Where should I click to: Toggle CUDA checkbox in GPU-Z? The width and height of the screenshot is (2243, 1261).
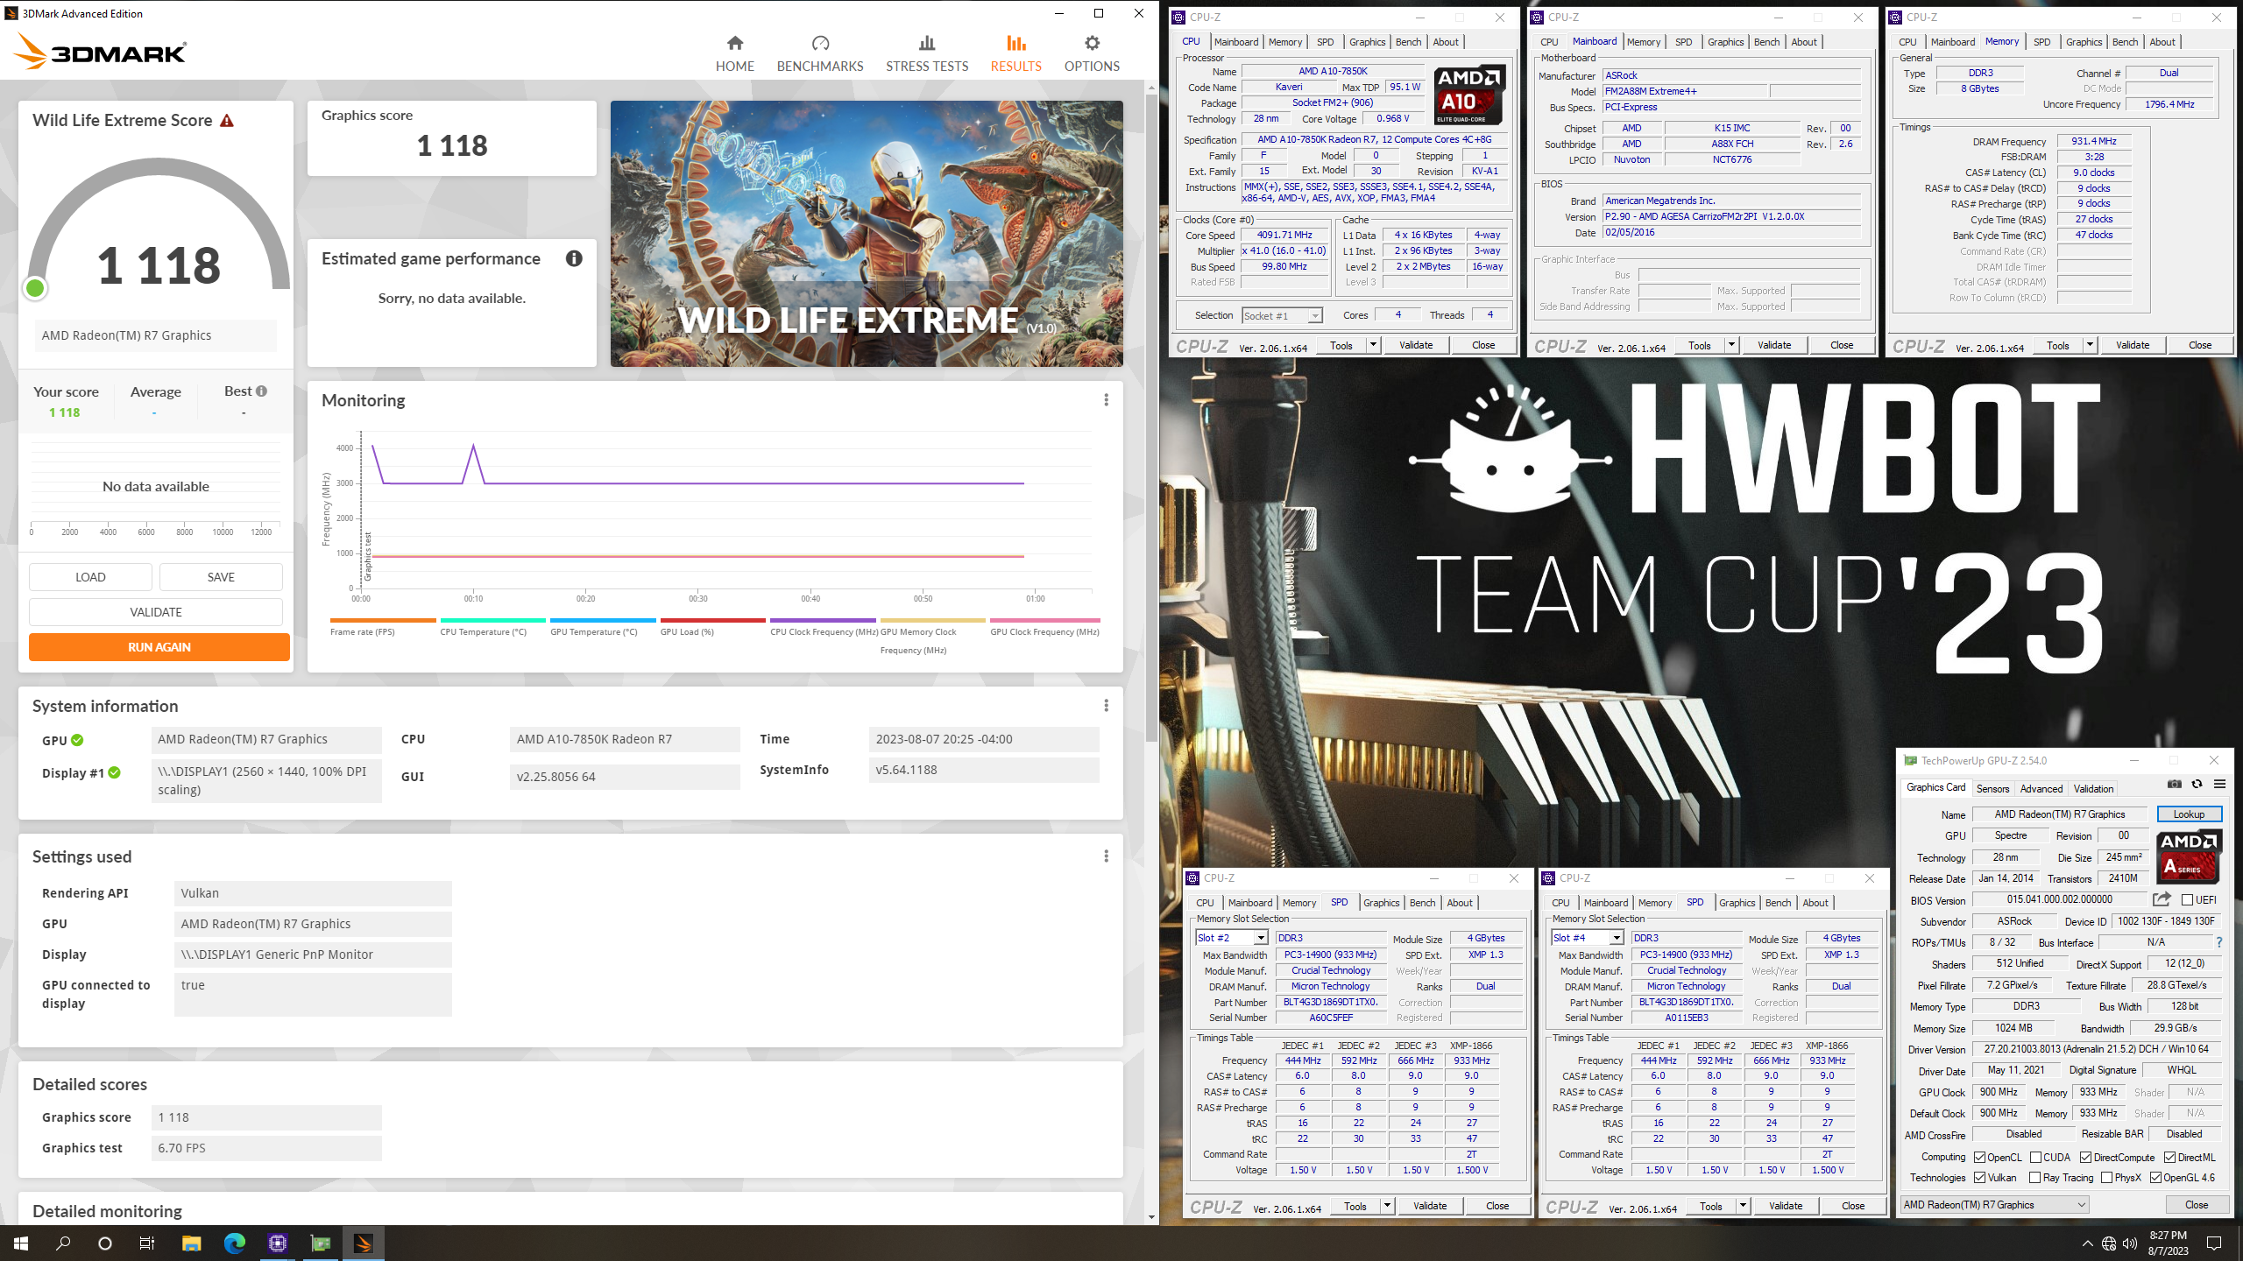pos(2036,1158)
